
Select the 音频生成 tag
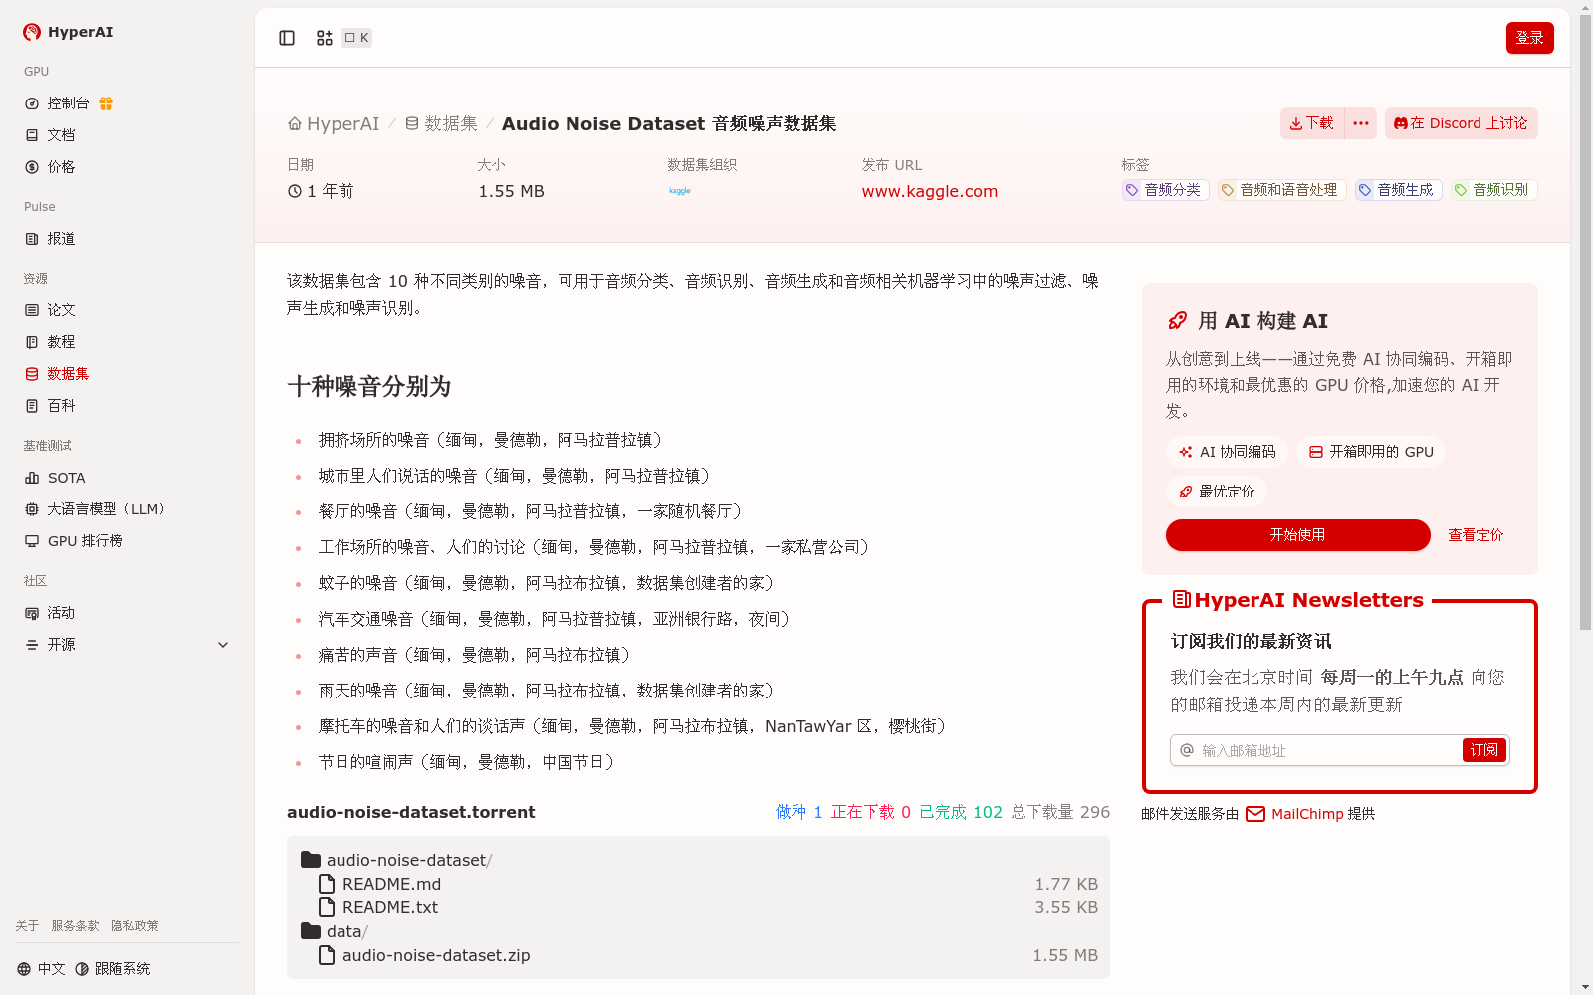(1397, 190)
